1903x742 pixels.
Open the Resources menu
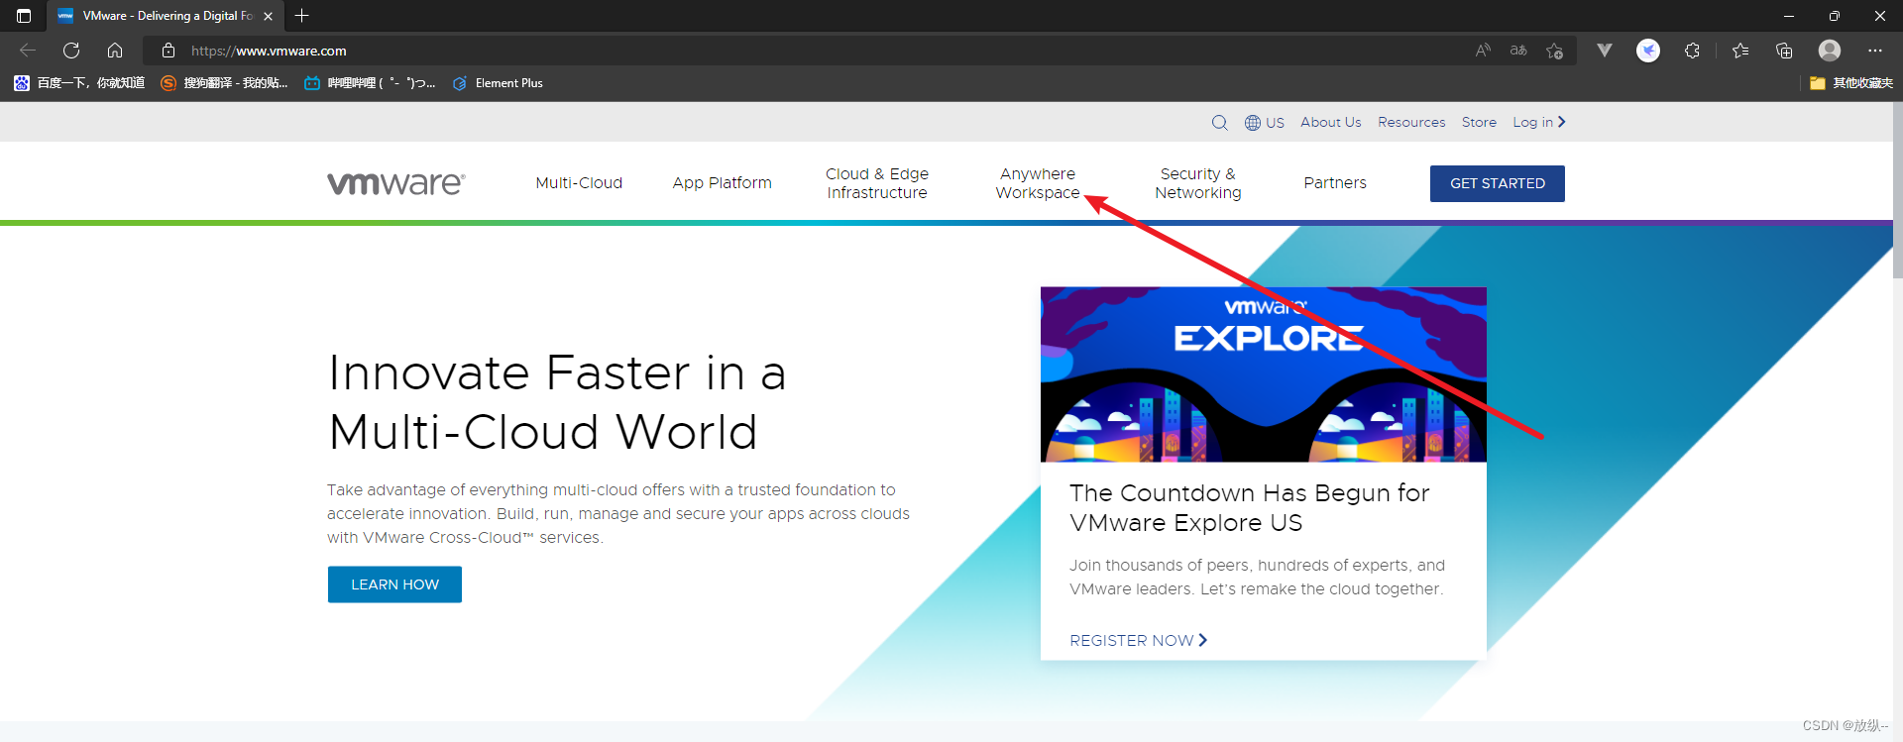tap(1411, 122)
